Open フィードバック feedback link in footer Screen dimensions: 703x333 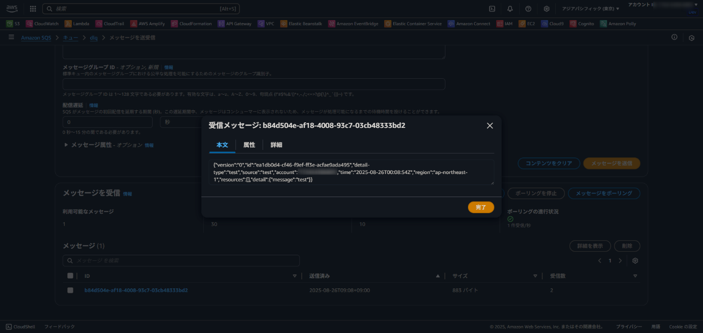[60, 326]
